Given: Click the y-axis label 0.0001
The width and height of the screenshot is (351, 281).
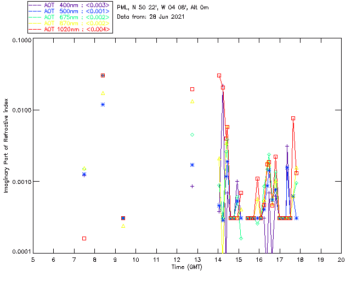Looking at the screenshot, I should pos(21,252).
